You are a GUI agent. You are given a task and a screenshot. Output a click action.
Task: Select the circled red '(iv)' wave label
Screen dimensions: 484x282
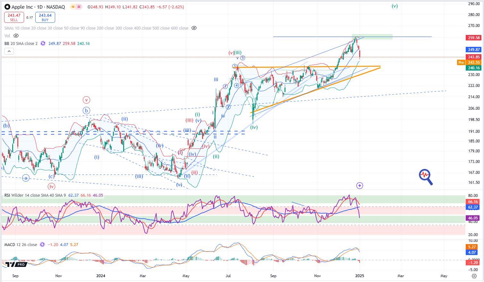pyautogui.click(x=51, y=186)
